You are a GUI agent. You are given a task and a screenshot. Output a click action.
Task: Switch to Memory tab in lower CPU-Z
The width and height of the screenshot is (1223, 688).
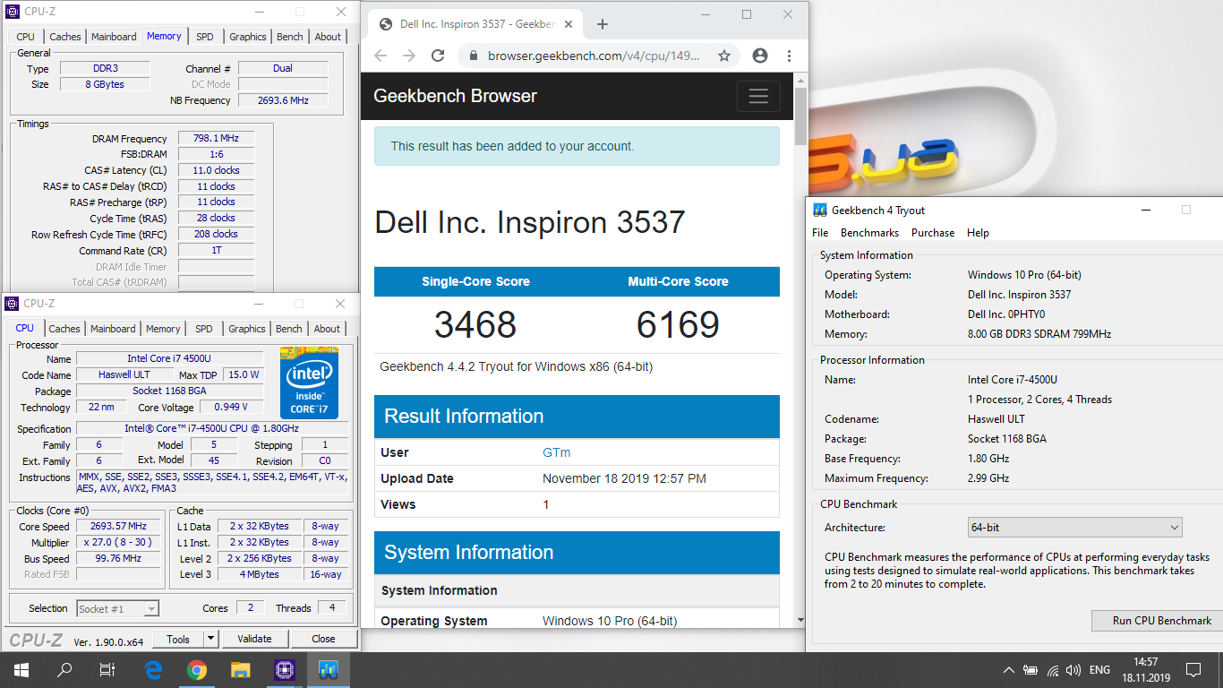coord(163,329)
